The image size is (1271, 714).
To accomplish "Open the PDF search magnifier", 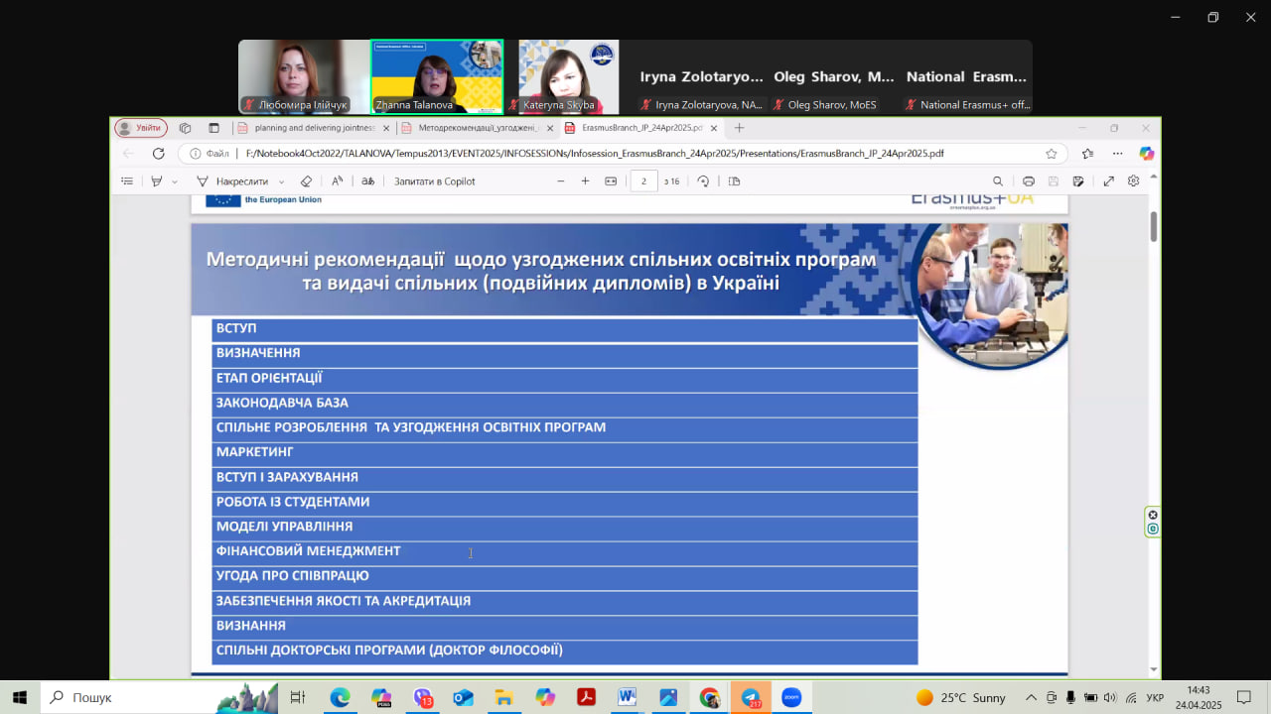I will click(998, 181).
